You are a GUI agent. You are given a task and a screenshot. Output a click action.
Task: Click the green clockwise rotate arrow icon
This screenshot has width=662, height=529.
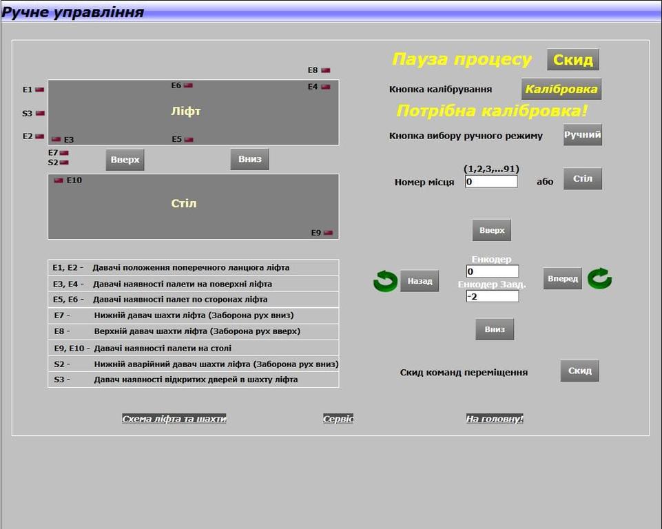[599, 278]
